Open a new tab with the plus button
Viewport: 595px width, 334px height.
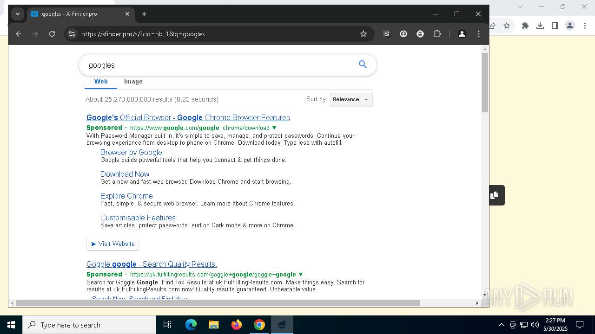point(144,14)
